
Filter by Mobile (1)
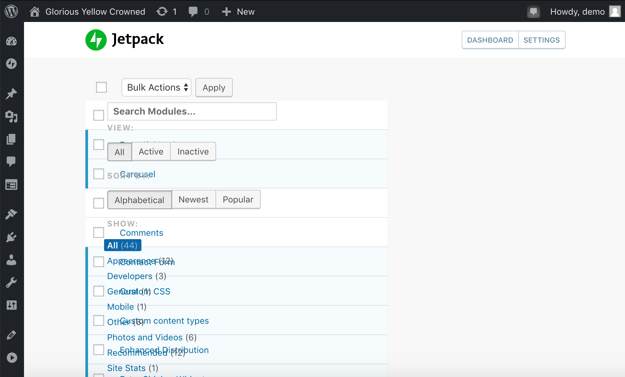127,307
